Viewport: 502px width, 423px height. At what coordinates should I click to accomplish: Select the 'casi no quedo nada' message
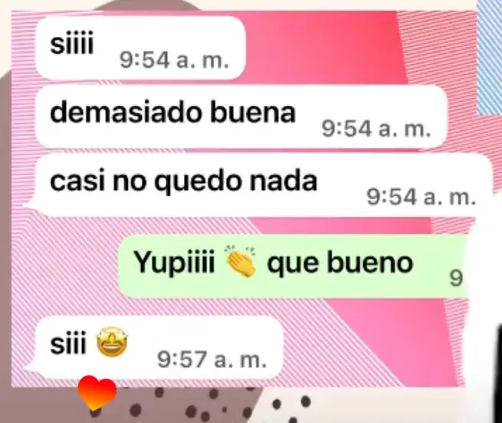[263, 185]
